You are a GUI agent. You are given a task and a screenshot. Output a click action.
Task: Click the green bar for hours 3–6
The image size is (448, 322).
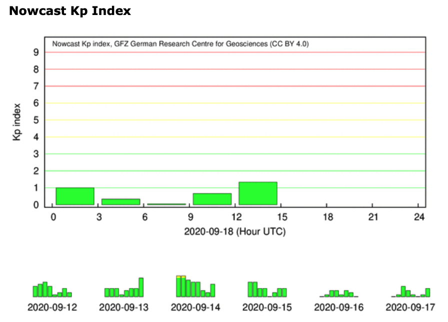[x=121, y=201]
